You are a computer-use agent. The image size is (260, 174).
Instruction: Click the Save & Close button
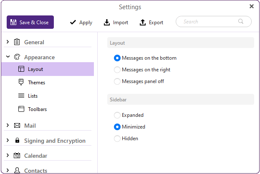click(30, 23)
